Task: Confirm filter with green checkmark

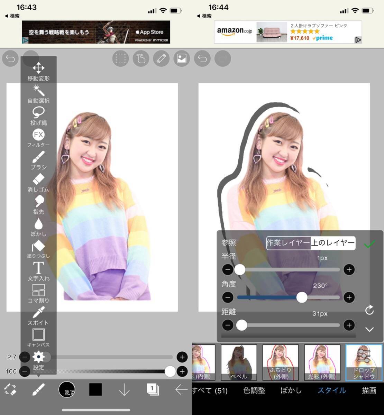Action: [x=369, y=245]
